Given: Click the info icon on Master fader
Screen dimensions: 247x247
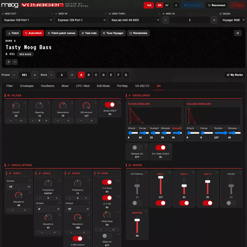Looking at the screenshot, I should 146,211.
